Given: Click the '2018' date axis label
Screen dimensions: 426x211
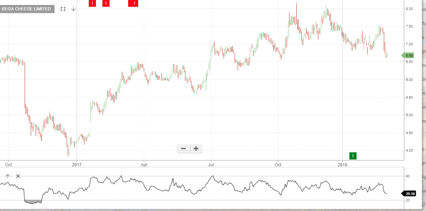Looking at the screenshot, I should click(x=343, y=164).
